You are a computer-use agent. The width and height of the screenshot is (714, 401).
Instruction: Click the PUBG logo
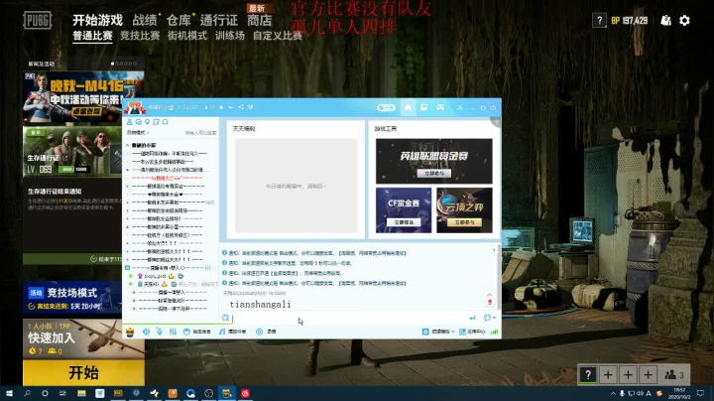(x=38, y=20)
